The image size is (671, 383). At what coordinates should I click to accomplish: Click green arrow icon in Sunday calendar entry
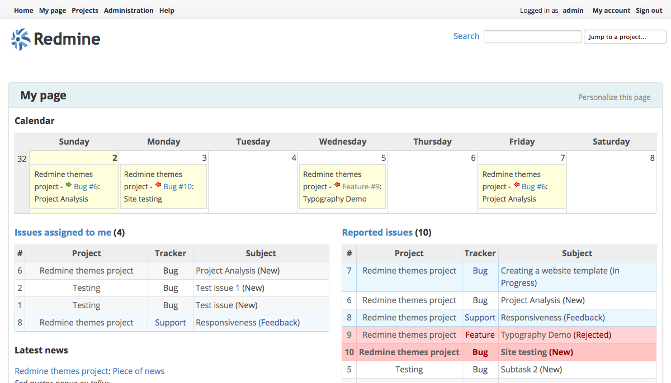(x=68, y=185)
